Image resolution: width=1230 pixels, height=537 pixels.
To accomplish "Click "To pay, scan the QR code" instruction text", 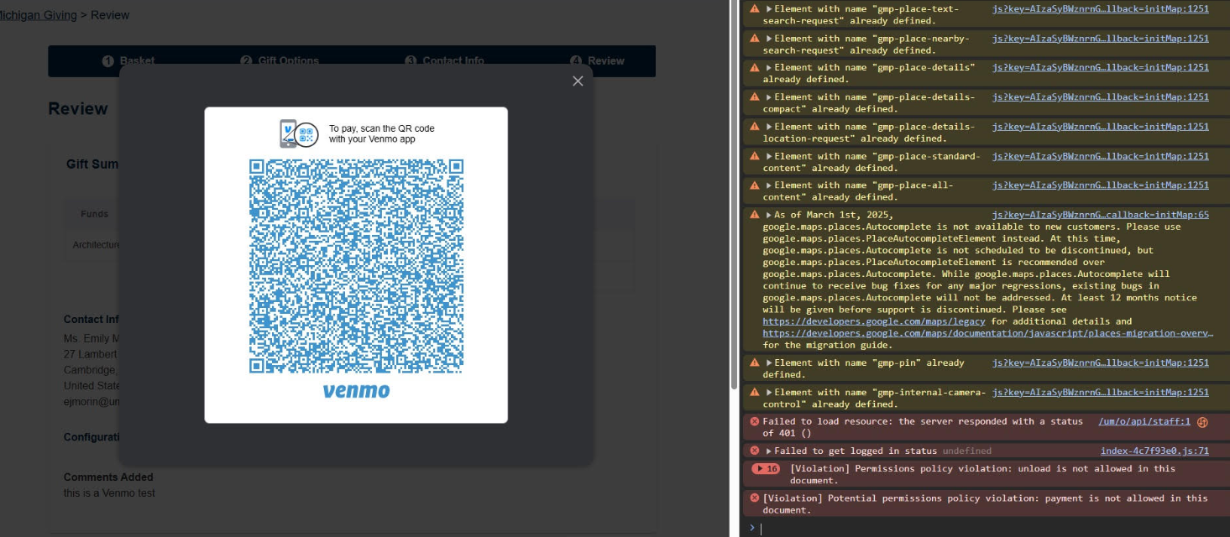I will [382, 133].
